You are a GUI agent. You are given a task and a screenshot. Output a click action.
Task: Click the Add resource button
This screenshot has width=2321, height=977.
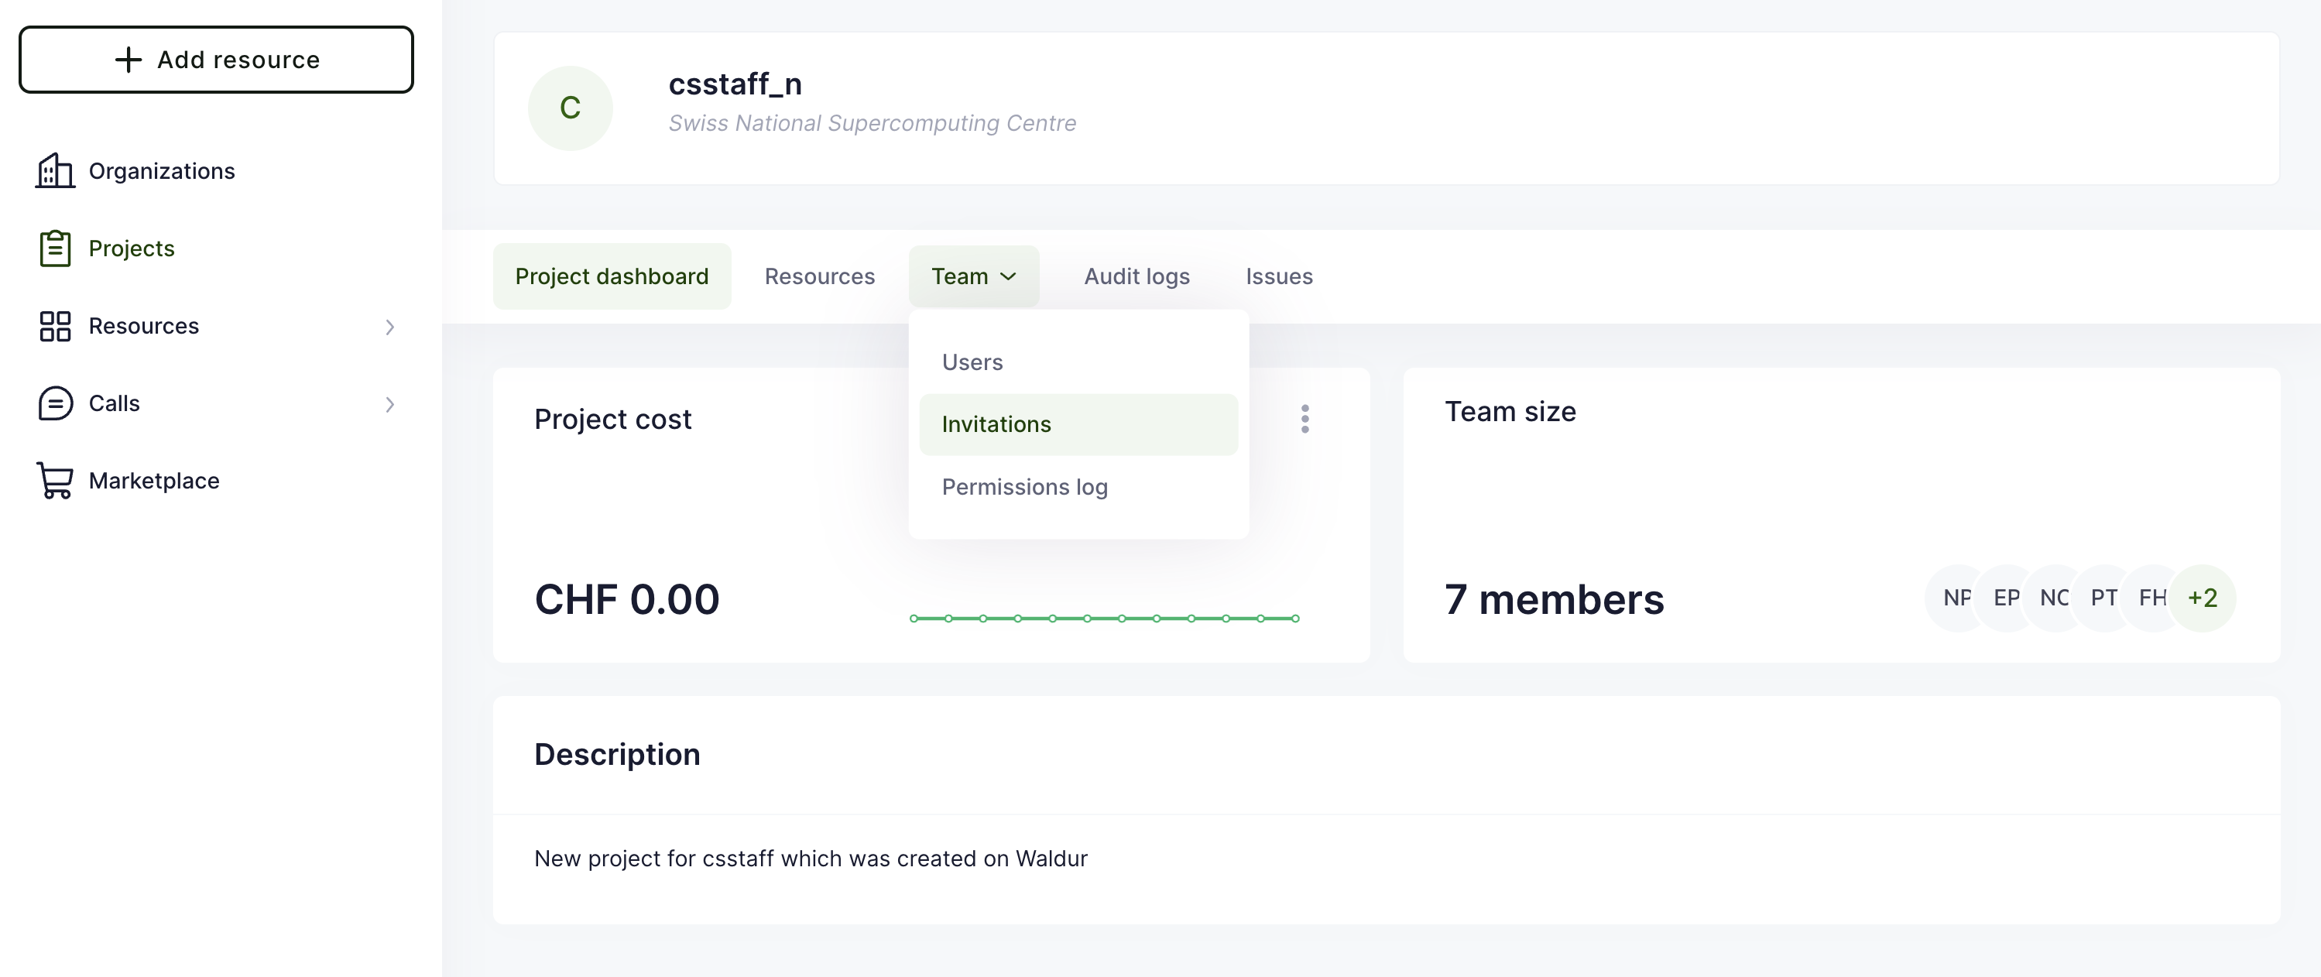[x=216, y=60]
